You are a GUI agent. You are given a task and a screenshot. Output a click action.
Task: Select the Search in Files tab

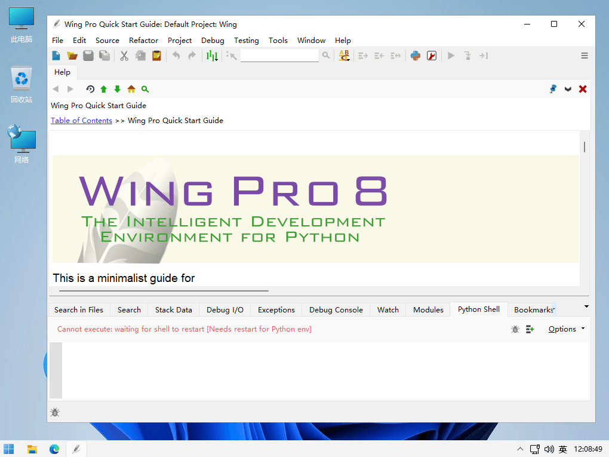(x=79, y=310)
